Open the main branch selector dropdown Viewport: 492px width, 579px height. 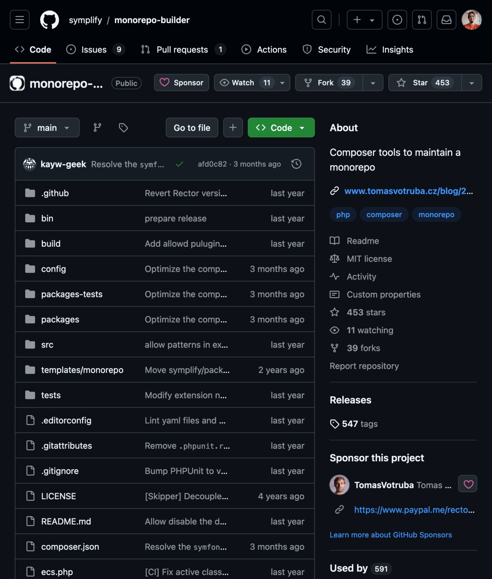[47, 127]
